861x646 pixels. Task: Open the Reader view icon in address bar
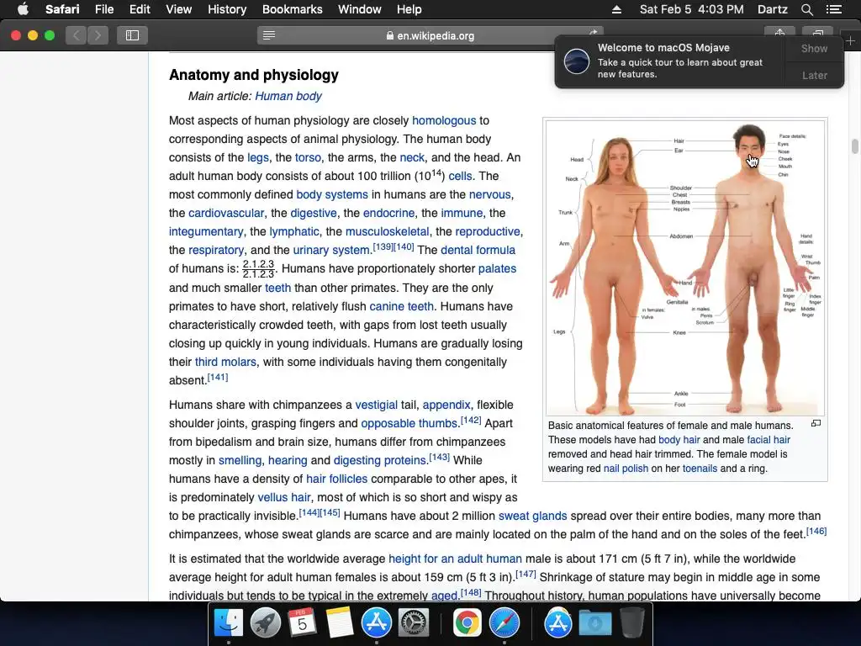tap(269, 35)
